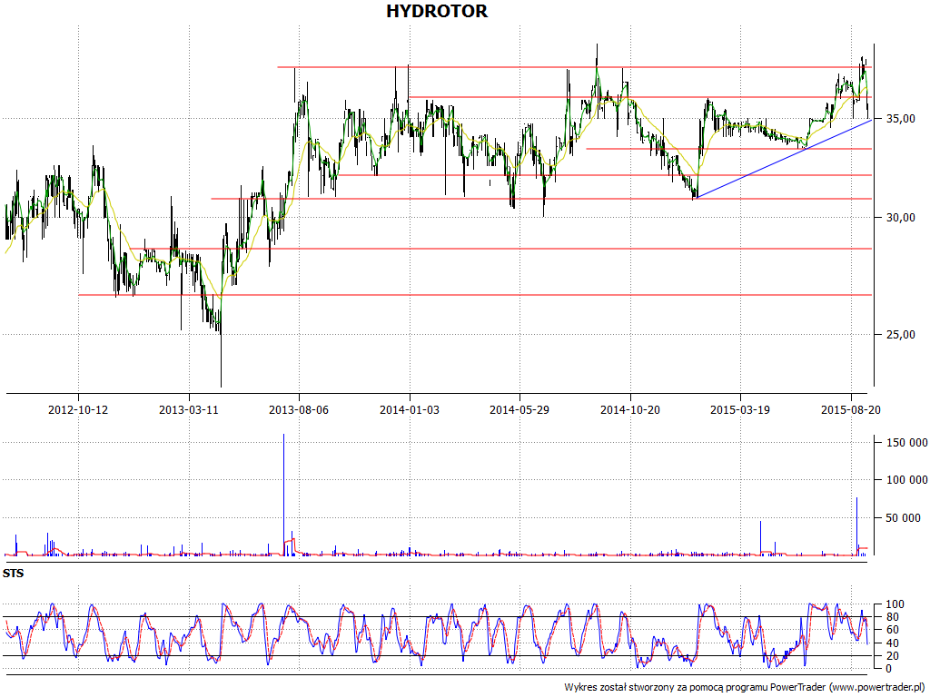Select the 2015-03-19 date axis label
Image resolution: width=930 pixels, height=697 pixels.
coord(740,409)
